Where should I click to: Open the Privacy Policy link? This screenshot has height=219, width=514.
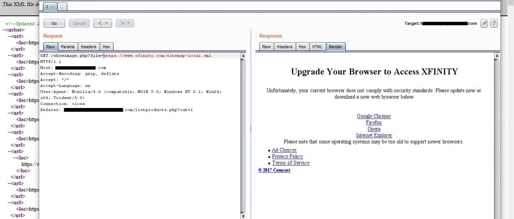point(288,156)
